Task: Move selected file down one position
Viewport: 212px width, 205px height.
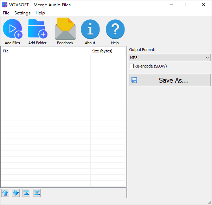Action: (16, 193)
